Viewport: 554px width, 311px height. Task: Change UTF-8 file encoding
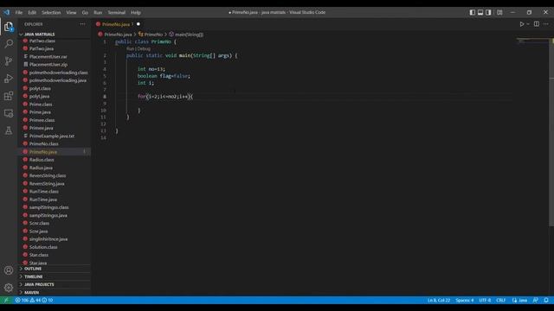click(x=485, y=300)
